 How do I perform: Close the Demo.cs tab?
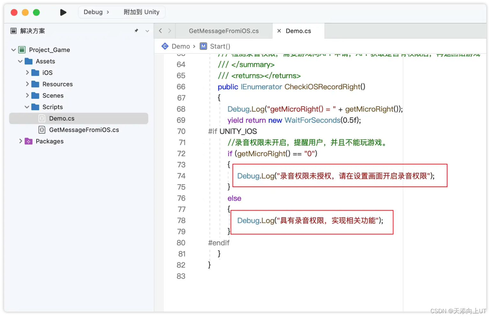[279, 31]
